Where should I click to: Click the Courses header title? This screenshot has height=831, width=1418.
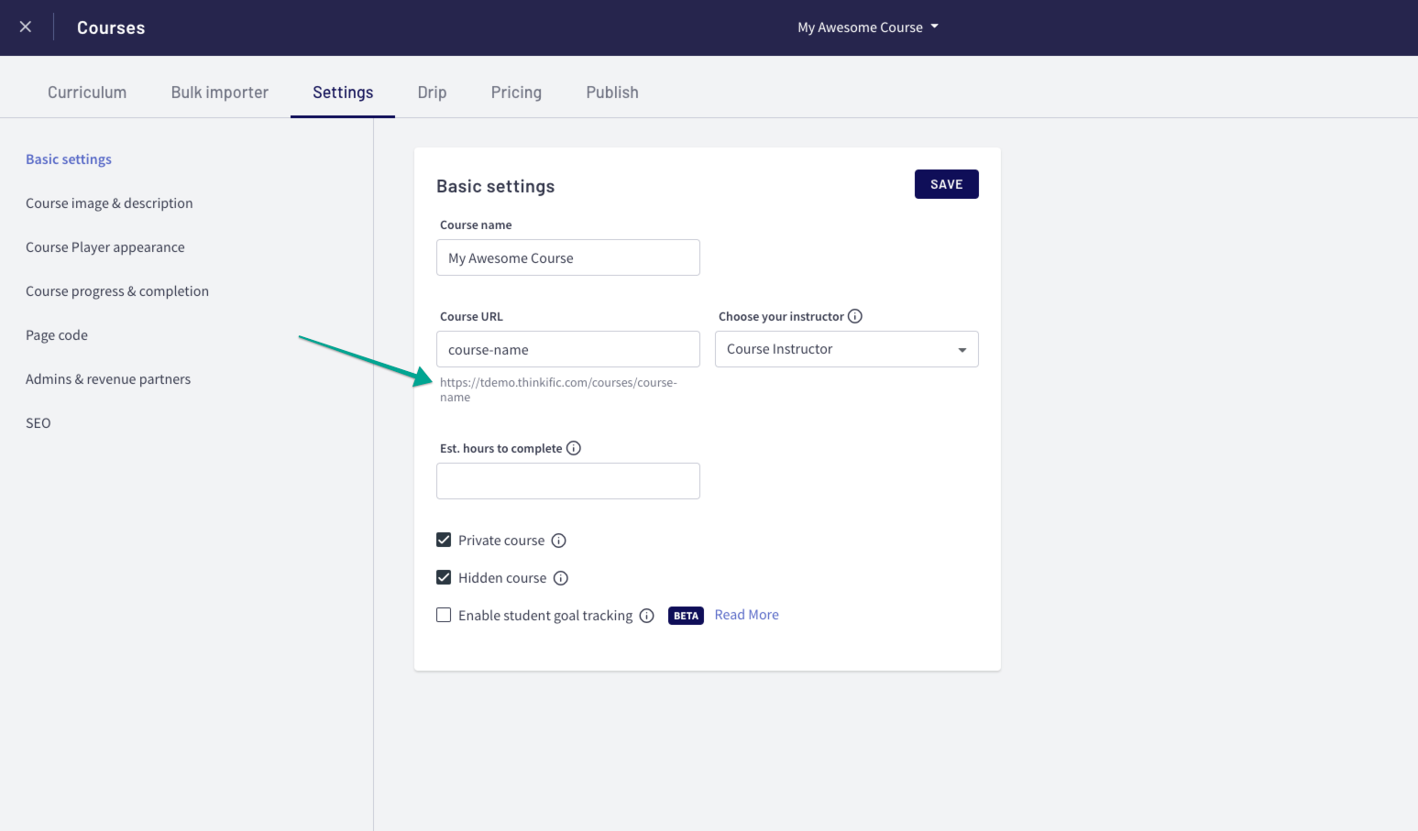111,27
